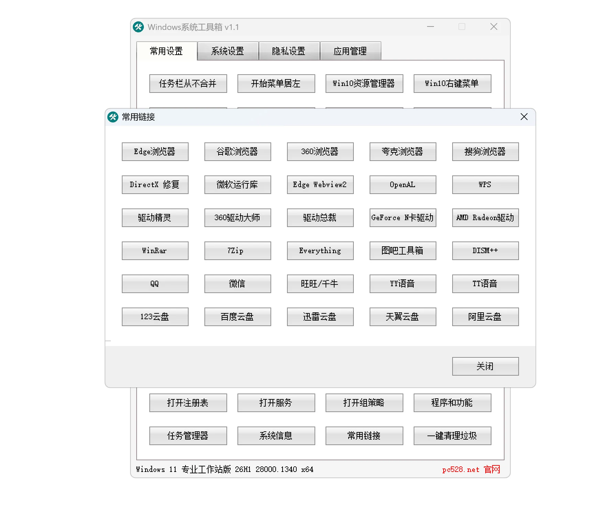Open GeForce N卡驱动 download page
Image resolution: width=594 pixels, height=506 pixels.
tap(402, 217)
